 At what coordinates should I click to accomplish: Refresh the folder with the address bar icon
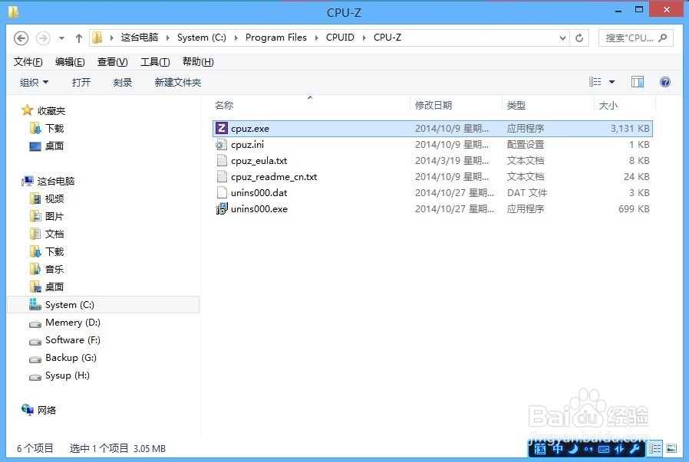[580, 37]
